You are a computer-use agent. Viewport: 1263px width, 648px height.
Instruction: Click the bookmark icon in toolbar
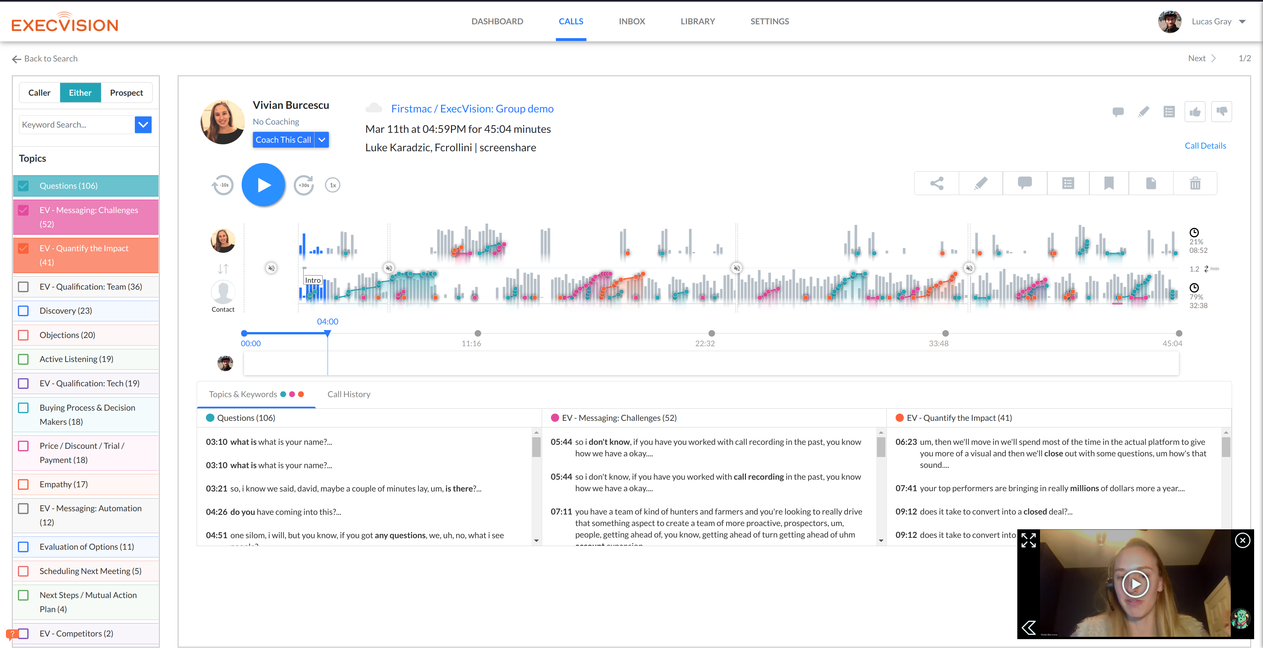coord(1108,183)
